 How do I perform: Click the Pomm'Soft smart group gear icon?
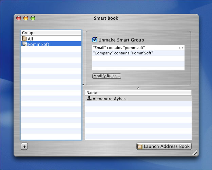[x=25, y=44]
